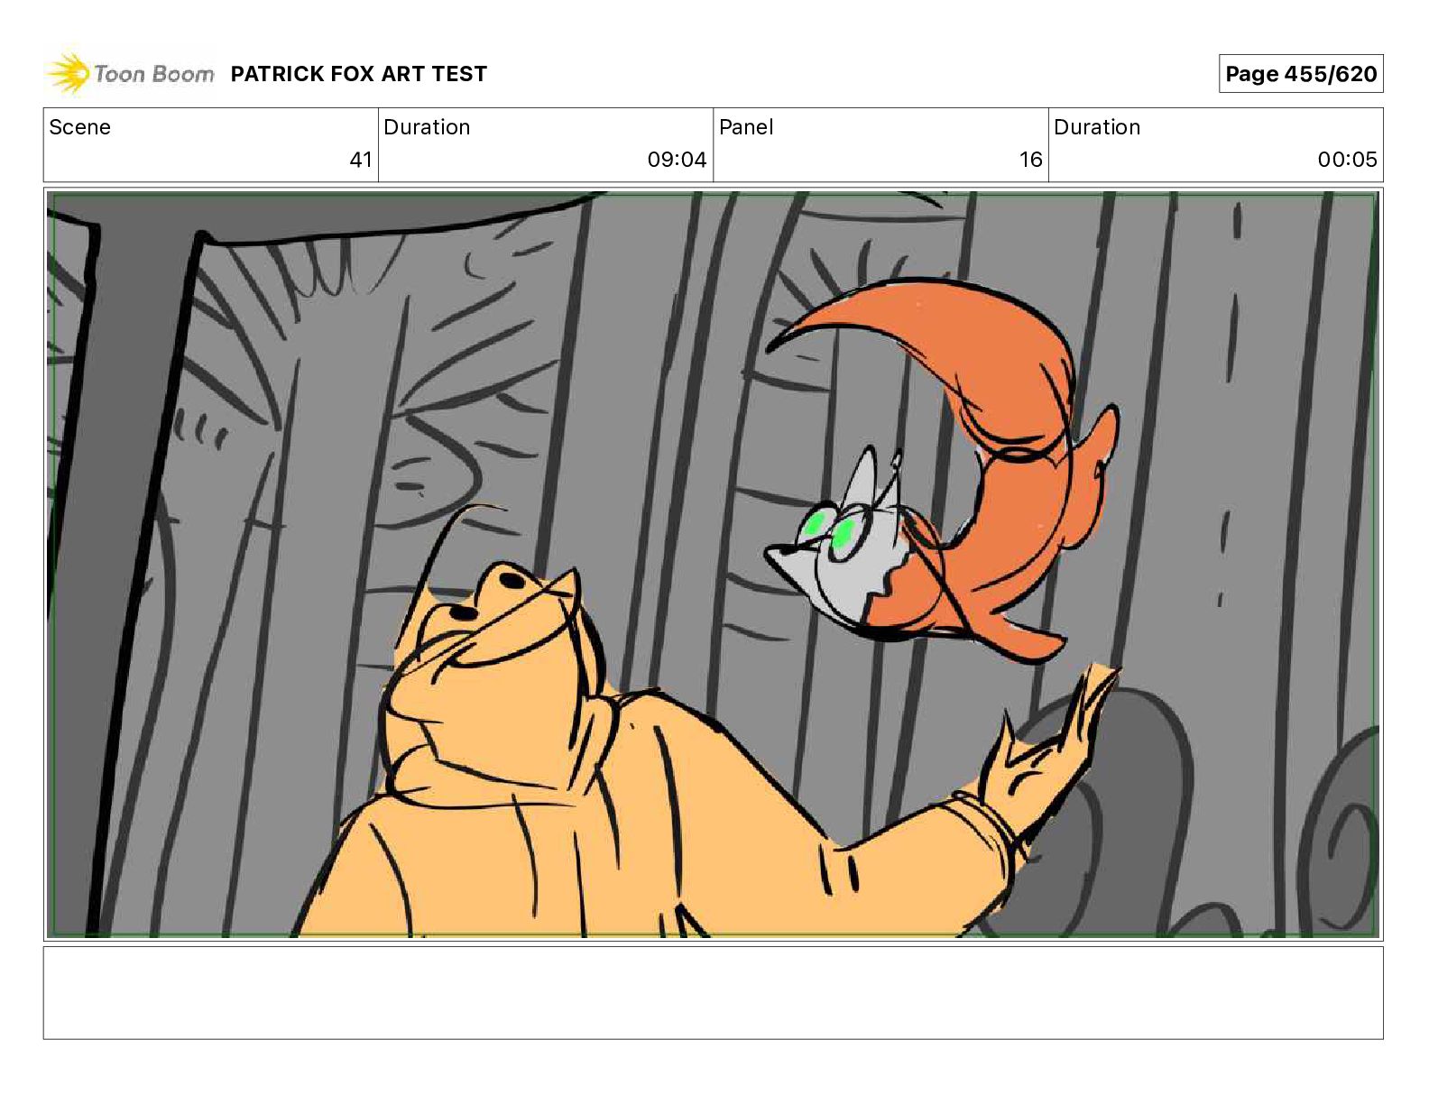The image size is (1429, 1104).
Task: Click the Page 455/620 indicator box
Action: tap(1300, 74)
